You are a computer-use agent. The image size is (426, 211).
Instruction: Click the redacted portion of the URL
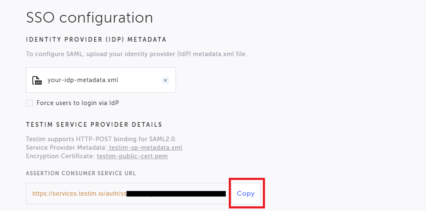(x=176, y=194)
